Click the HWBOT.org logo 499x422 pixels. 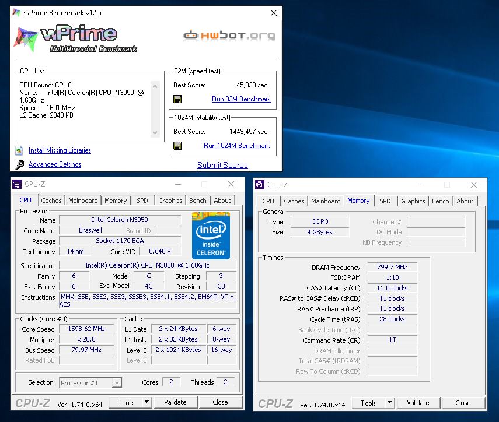click(229, 36)
